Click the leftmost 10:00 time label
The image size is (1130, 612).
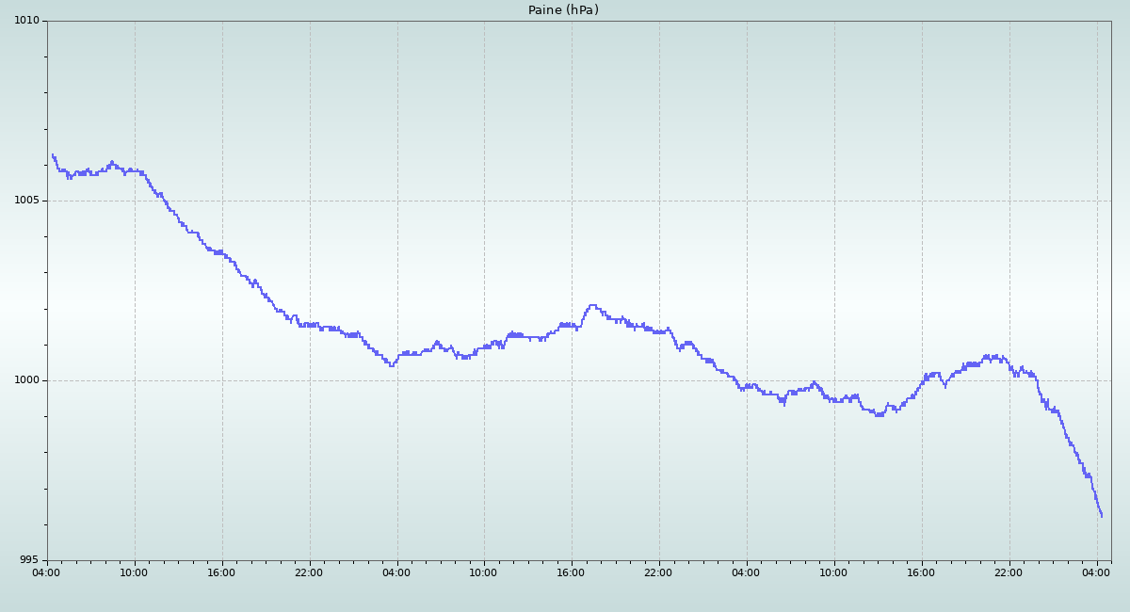pos(134,572)
